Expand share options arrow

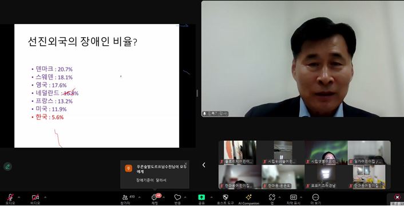pyautogui.click(x=212, y=197)
